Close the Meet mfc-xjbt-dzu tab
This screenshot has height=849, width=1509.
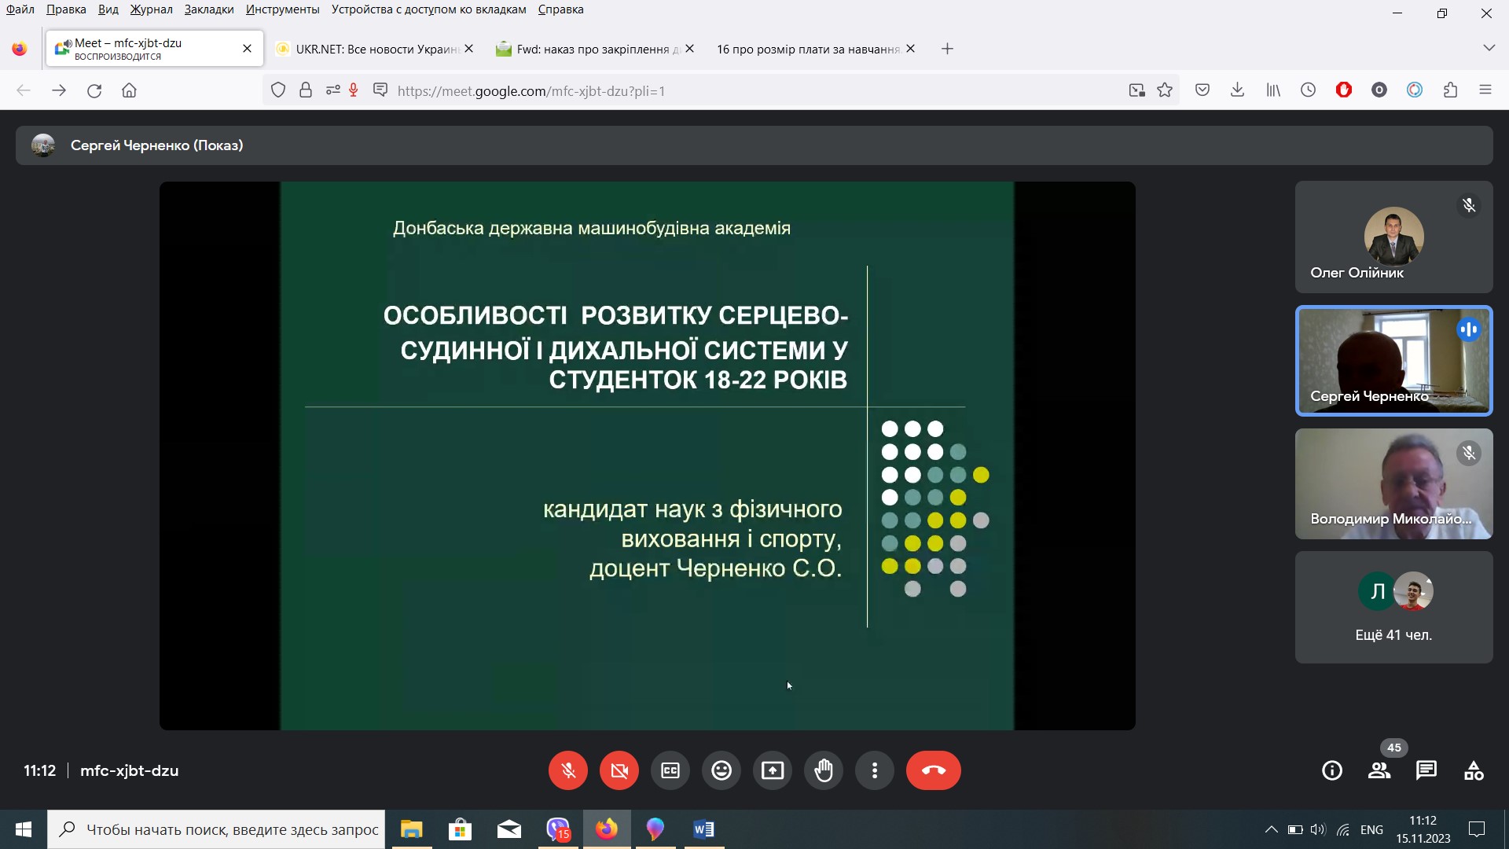click(x=247, y=49)
